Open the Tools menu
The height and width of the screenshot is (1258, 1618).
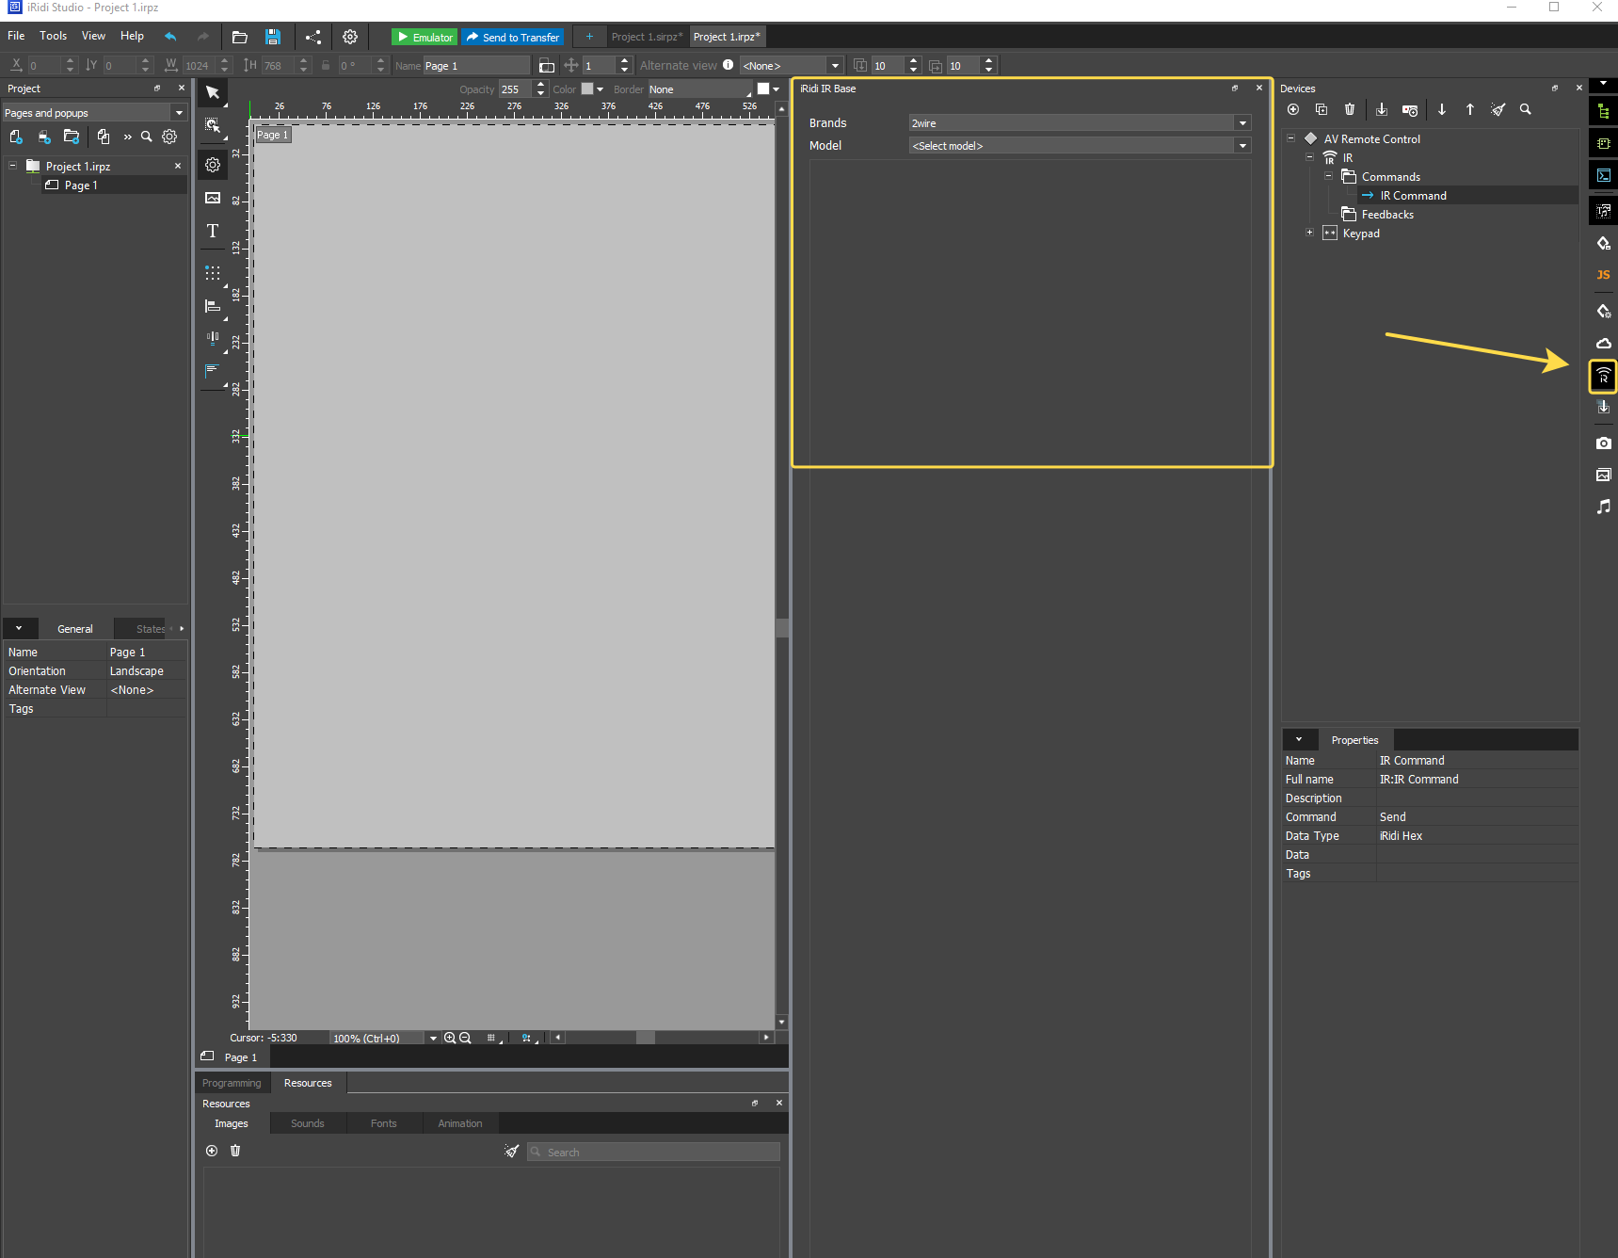tap(53, 36)
